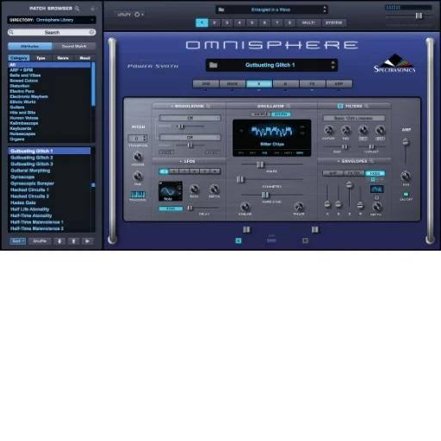Open the envelope shape display thumbnail
The height and width of the screenshot is (441, 441).
pyautogui.click(x=376, y=189)
